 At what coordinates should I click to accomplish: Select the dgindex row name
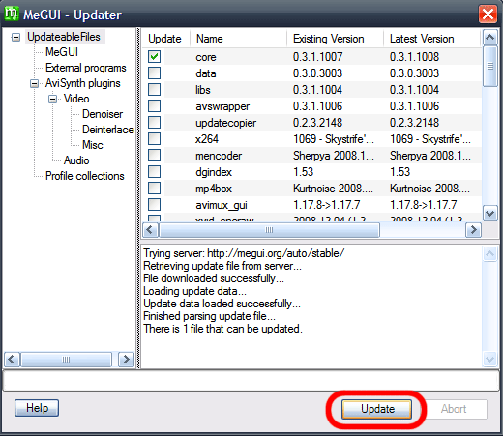tap(214, 172)
